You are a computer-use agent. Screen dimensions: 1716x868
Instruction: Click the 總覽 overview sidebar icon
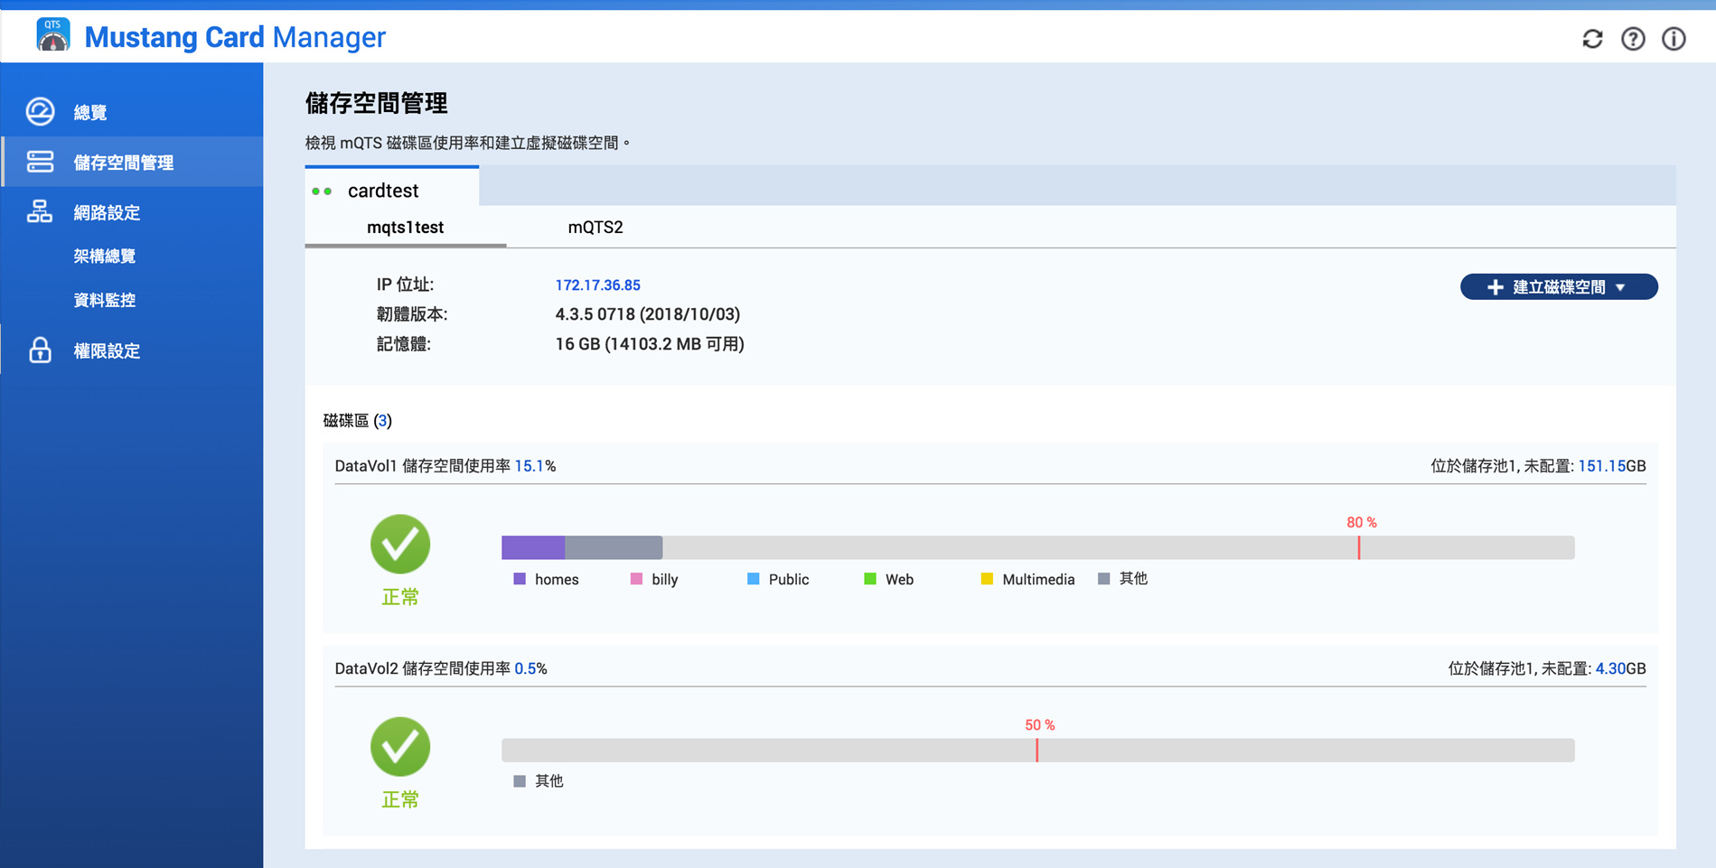pyautogui.click(x=40, y=112)
